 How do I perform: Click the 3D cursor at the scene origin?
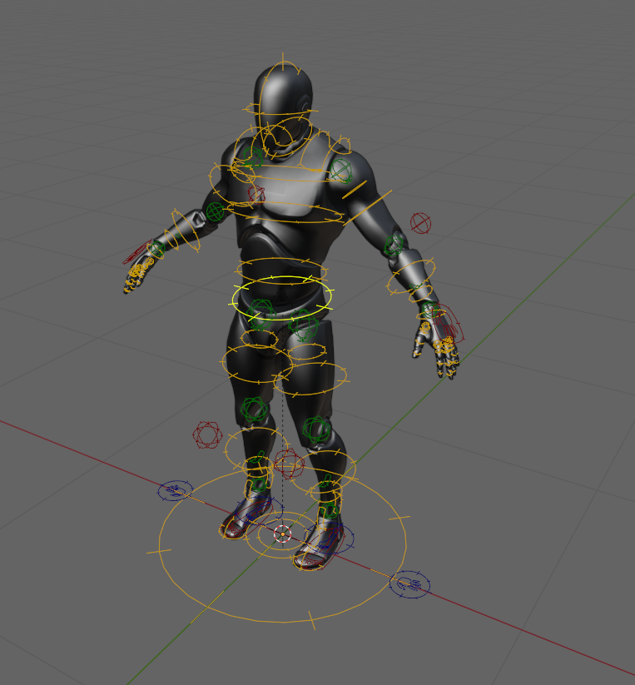point(282,534)
